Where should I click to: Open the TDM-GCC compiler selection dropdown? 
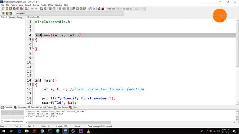pyautogui.click(x=126, y=9)
